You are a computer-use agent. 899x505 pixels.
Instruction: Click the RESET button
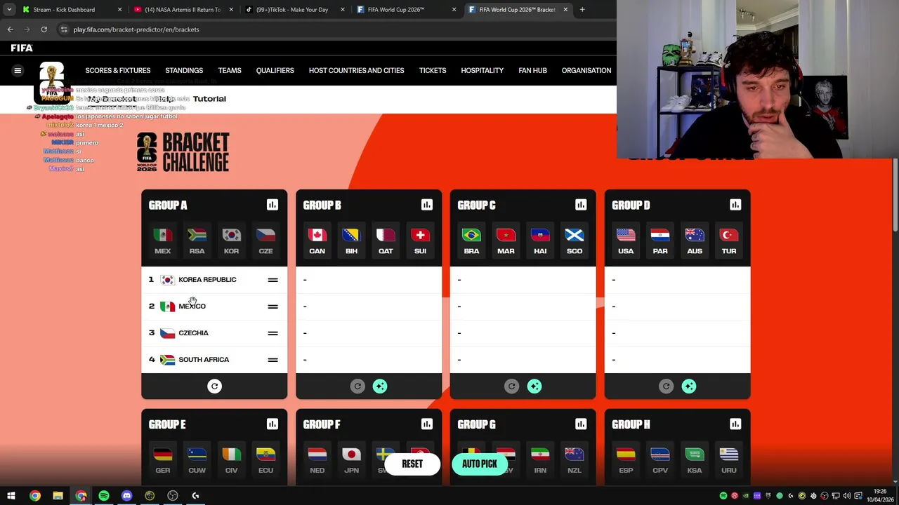(412, 464)
